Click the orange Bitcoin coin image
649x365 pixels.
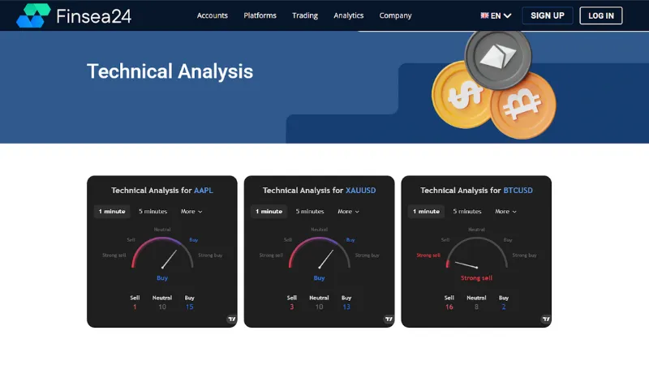[x=522, y=103]
